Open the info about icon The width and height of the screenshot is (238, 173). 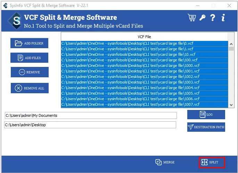coord(223,17)
